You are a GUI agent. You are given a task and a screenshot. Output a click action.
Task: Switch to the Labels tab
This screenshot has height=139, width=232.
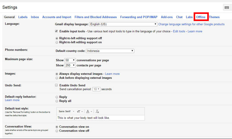coord(23,17)
